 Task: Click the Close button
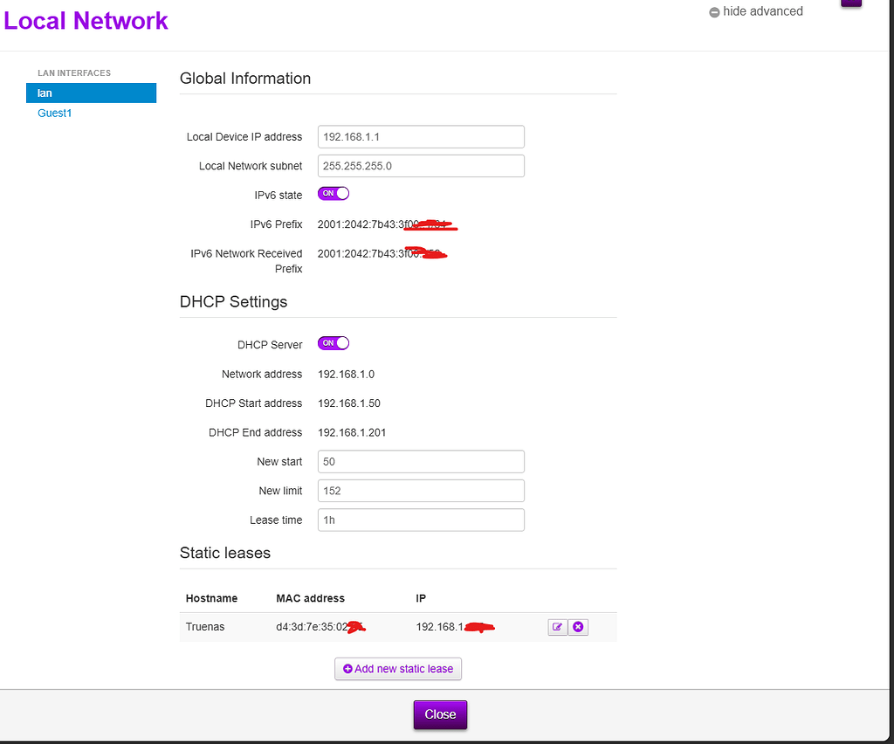(x=440, y=714)
